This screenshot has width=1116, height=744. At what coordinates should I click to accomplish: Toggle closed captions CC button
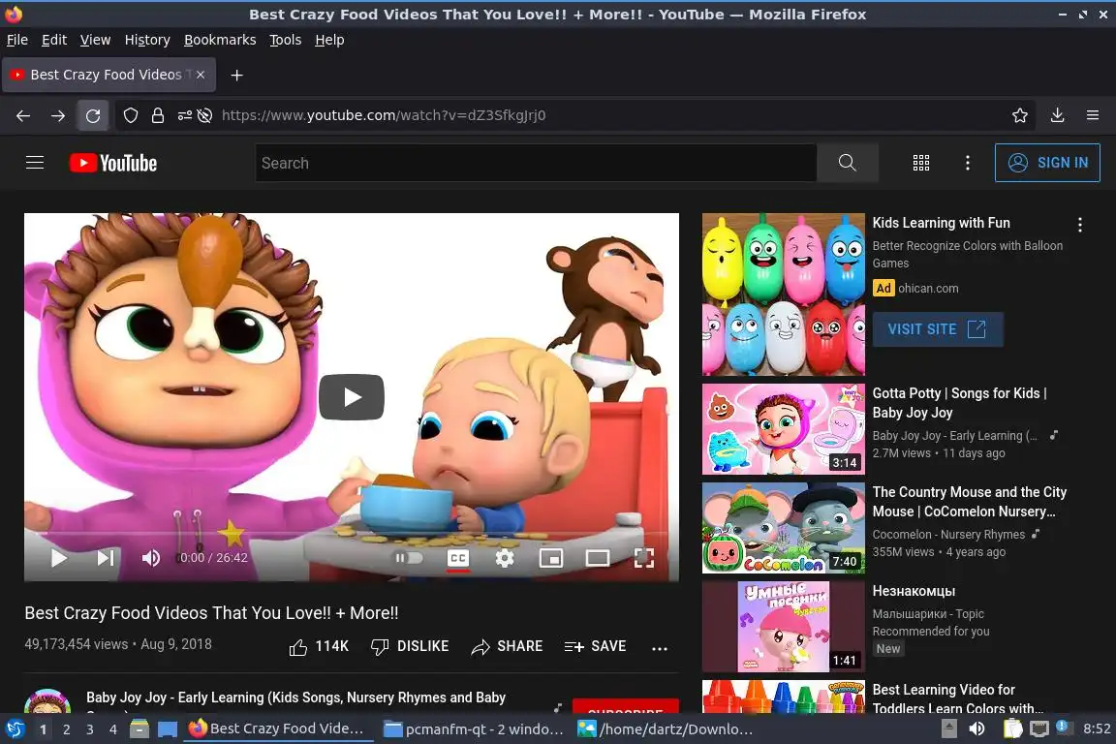457,557
